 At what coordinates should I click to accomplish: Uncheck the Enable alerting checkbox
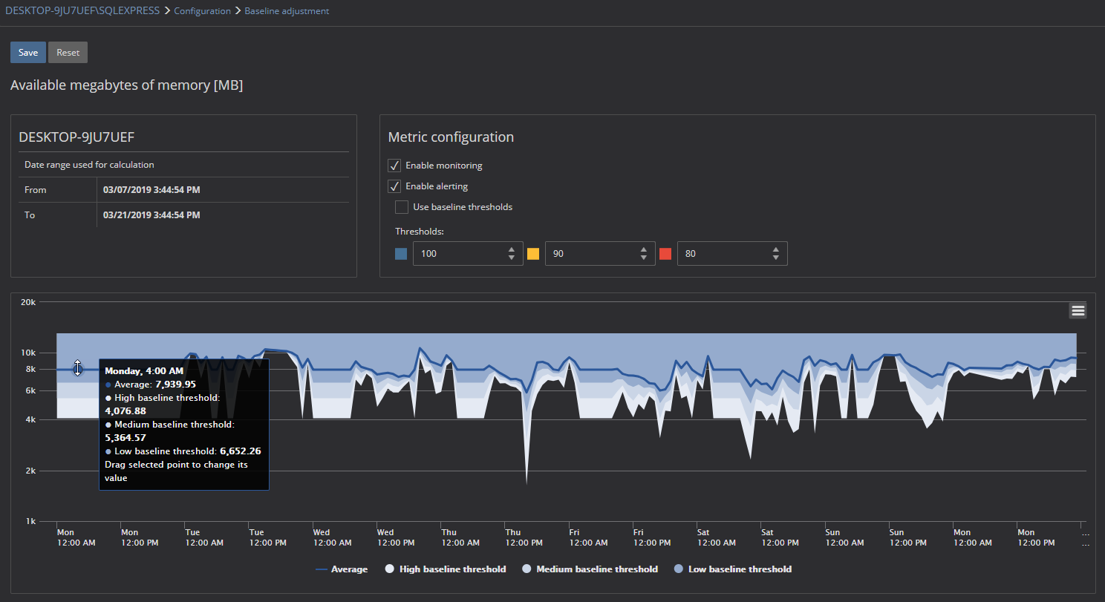395,186
